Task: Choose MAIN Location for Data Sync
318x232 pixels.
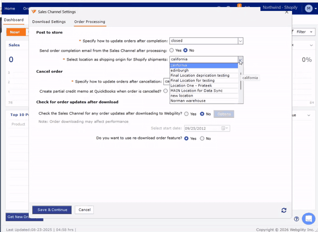Action: [204, 91]
